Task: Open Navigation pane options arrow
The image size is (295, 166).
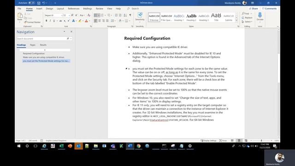Action: click(65, 32)
